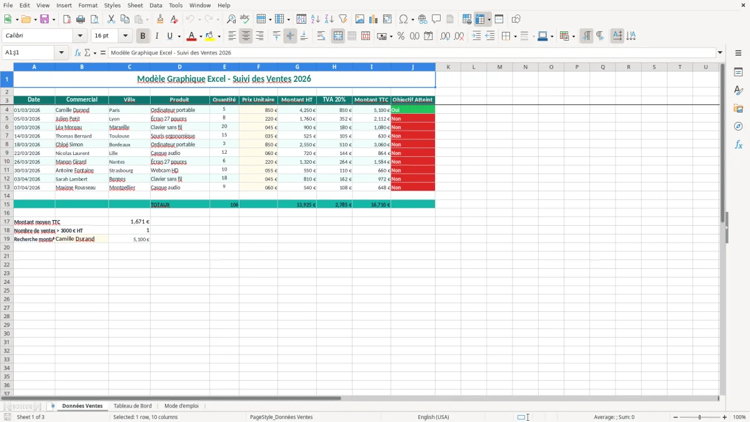Center the text horizontally
Screen dimensions: 750x422
click(246, 36)
